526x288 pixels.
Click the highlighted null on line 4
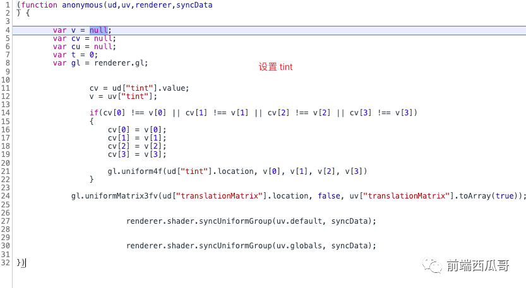click(x=99, y=30)
